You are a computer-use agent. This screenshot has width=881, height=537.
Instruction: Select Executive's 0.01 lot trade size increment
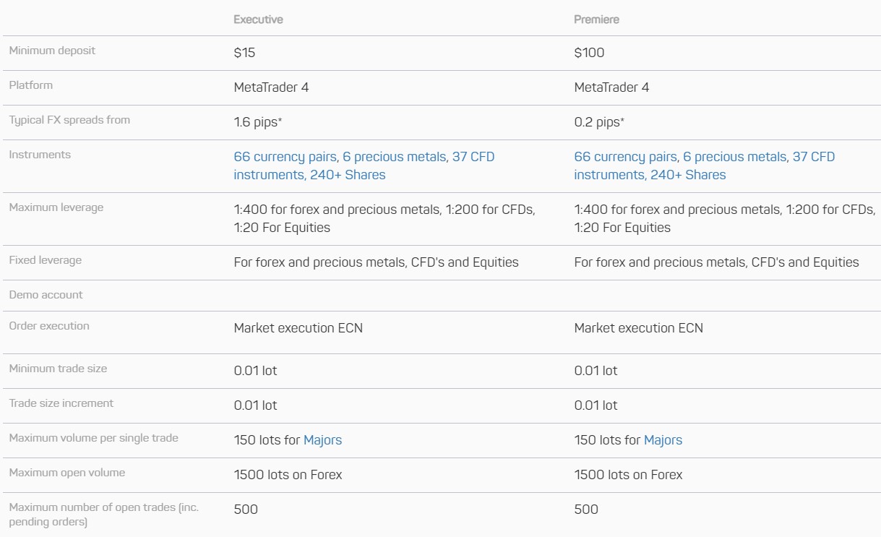(255, 405)
